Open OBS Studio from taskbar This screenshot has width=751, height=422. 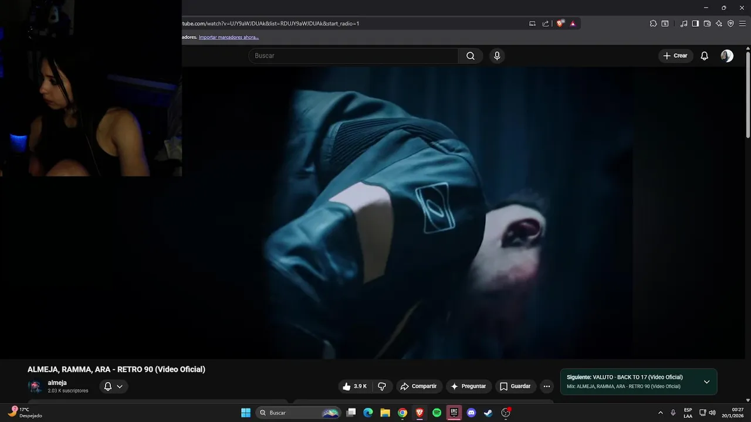point(506,413)
